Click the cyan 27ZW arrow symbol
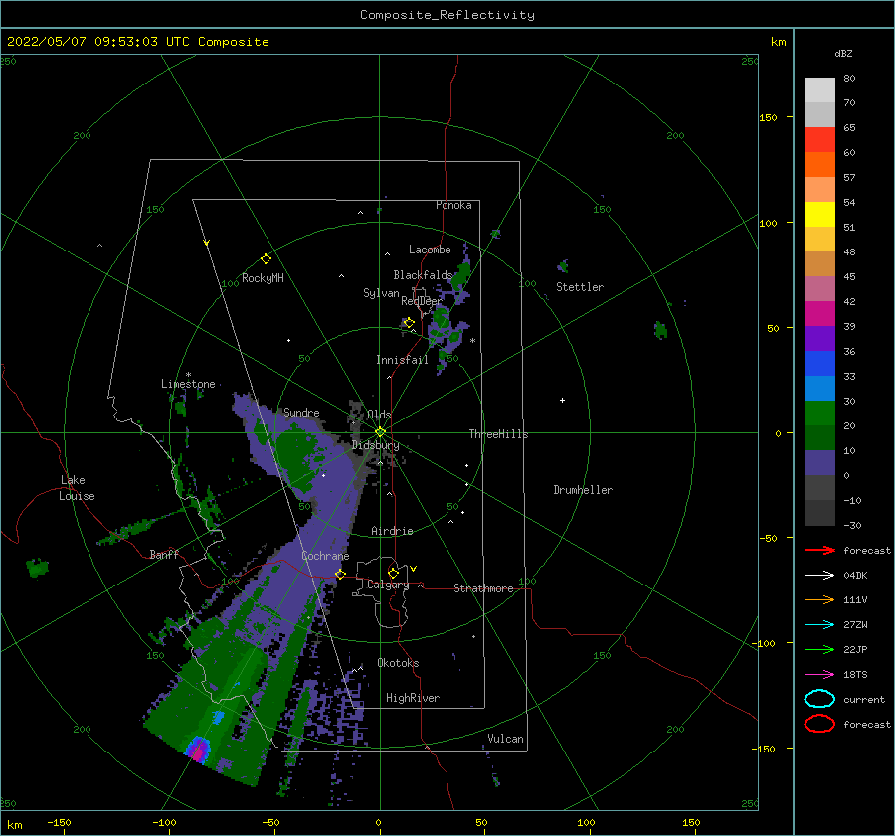 pyautogui.click(x=819, y=625)
